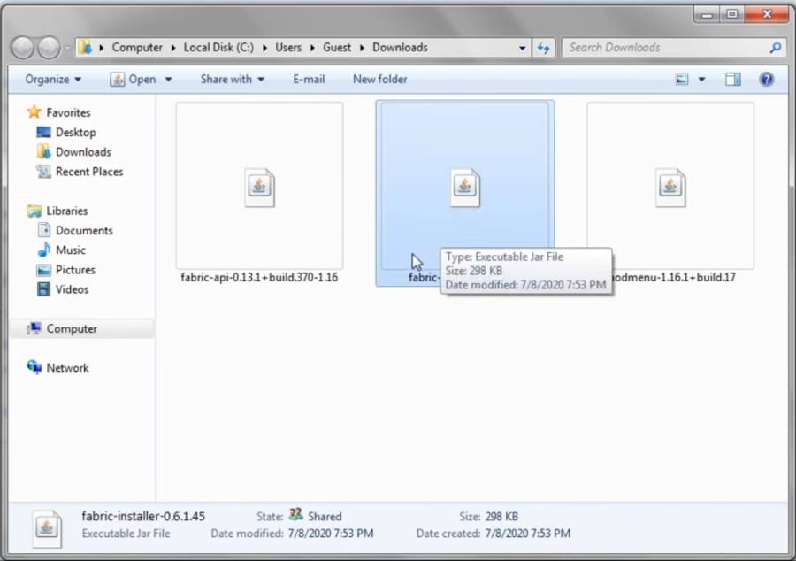Open the Music library
Screen dimensions: 796x561
coord(70,250)
